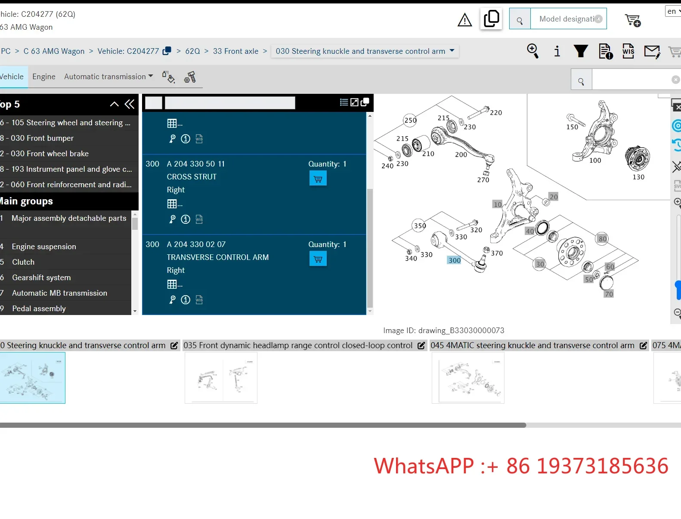The image size is (681, 519).
Task: Collapse the Top 5 section chevron
Action: click(x=114, y=104)
